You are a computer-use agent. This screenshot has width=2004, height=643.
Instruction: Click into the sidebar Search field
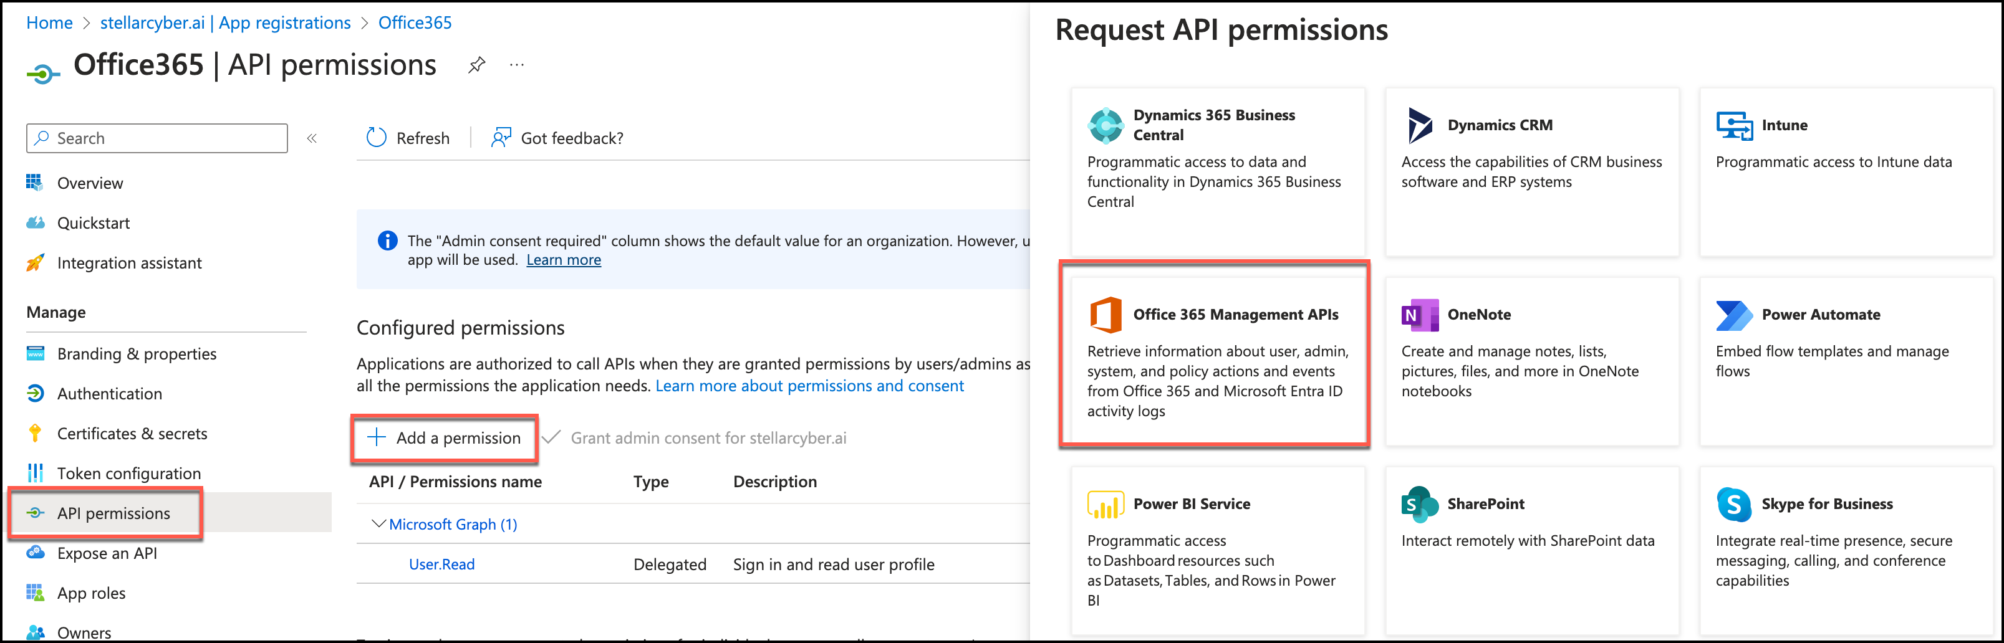pos(157,138)
